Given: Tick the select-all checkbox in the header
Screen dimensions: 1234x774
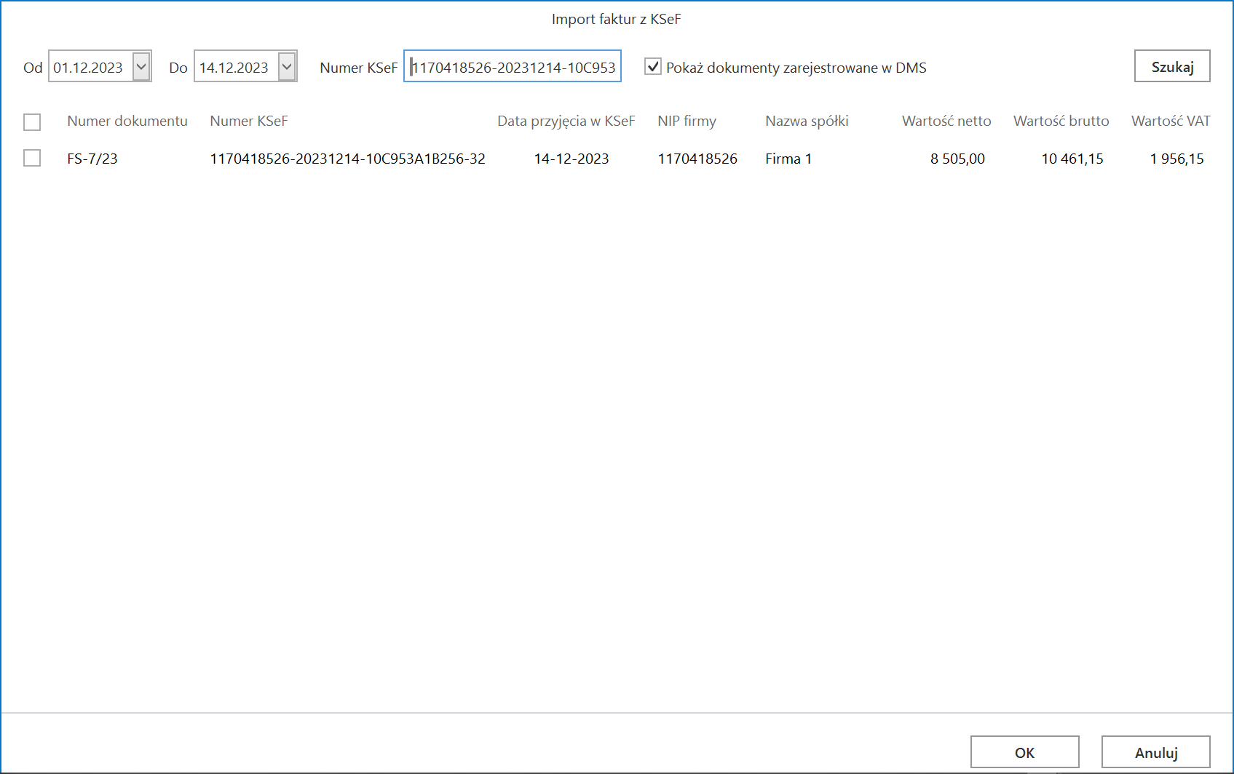Looking at the screenshot, I should point(32,121).
